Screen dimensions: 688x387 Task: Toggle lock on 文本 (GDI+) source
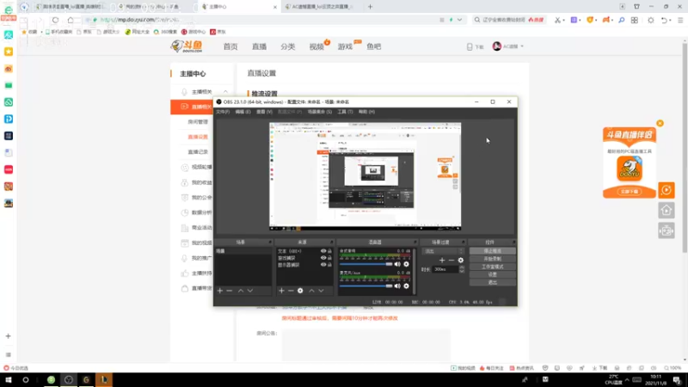pos(329,251)
